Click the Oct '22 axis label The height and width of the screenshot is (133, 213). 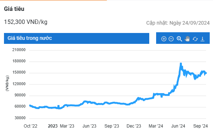point(30,126)
